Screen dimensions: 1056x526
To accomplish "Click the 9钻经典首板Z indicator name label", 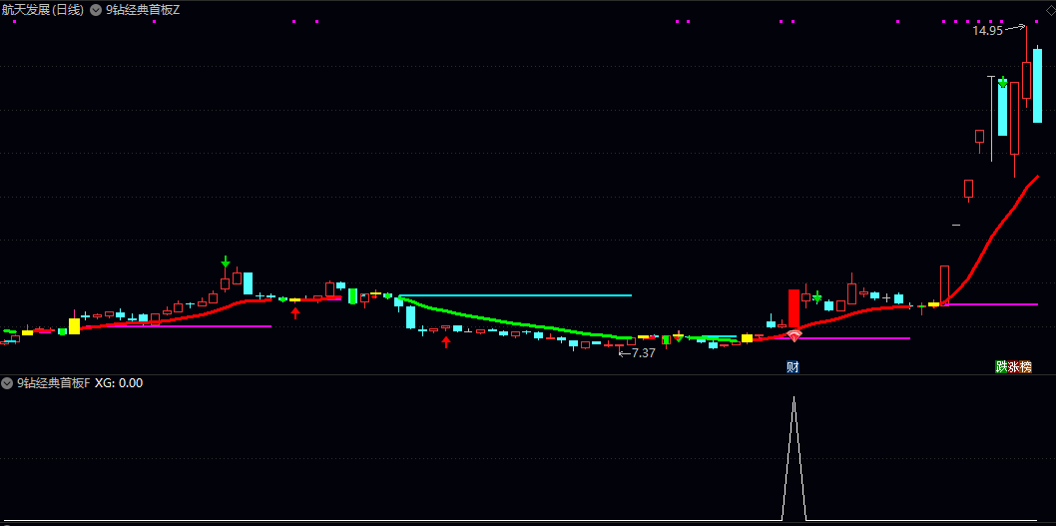I will pos(143,10).
